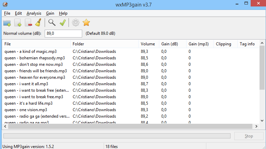The height and width of the screenshot is (149, 266).
Task: Click volume 88,3 of break free extended
Action: pyautogui.click(x=144, y=90)
